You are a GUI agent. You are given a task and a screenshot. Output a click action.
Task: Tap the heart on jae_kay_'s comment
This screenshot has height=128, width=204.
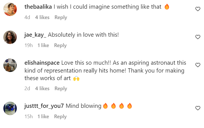(198, 37)
